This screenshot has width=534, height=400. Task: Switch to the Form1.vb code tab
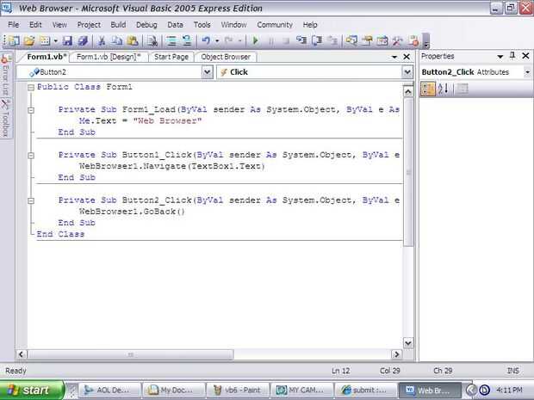pos(46,57)
